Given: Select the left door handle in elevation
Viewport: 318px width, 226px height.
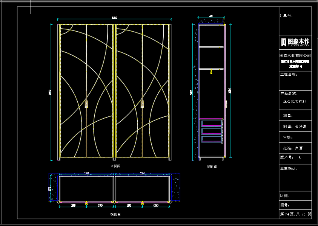Looking at the screenshot, I should 87,104.
